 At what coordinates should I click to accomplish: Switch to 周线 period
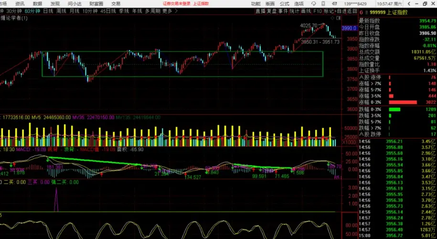click(61, 11)
